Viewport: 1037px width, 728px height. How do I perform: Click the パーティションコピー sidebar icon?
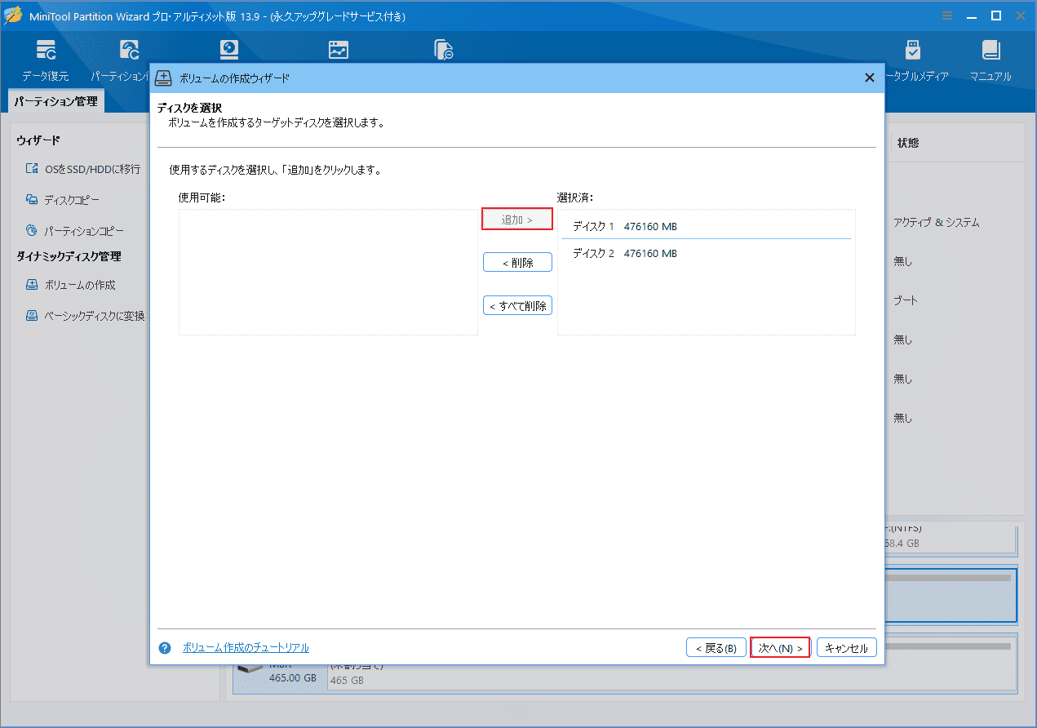[32, 230]
